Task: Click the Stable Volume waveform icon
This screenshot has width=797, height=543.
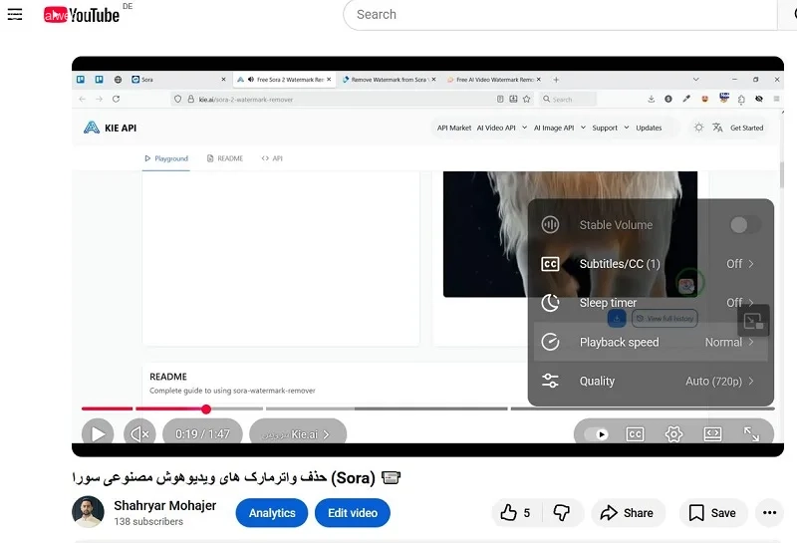Action: tap(550, 225)
